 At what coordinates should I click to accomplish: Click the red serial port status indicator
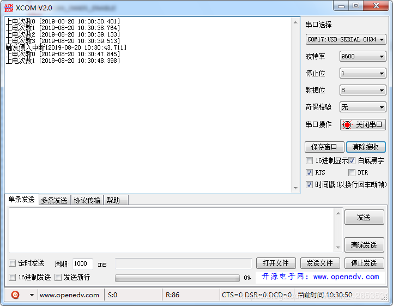click(347, 125)
